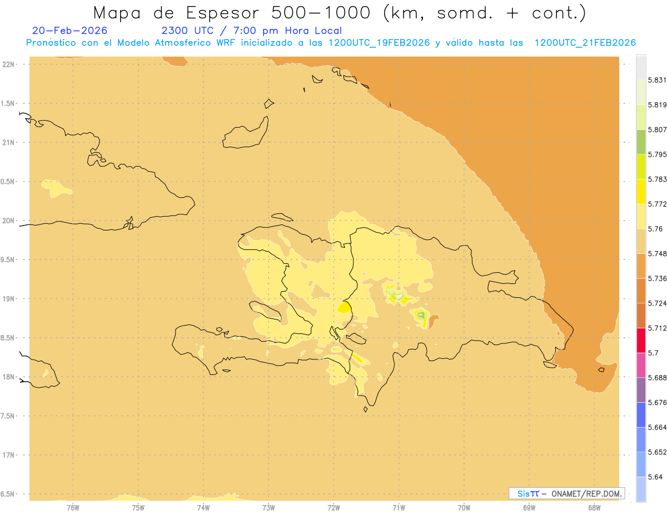The width and height of the screenshot is (667, 515).
Task: Click the colorbar value '5.652'
Action: 658,452
